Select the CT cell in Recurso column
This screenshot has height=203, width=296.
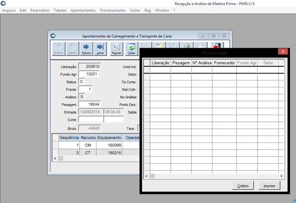88,152
